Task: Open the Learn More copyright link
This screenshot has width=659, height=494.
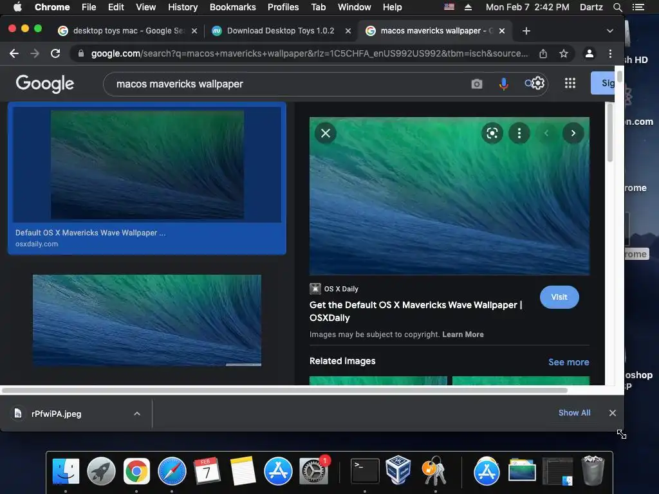Action: (463, 334)
